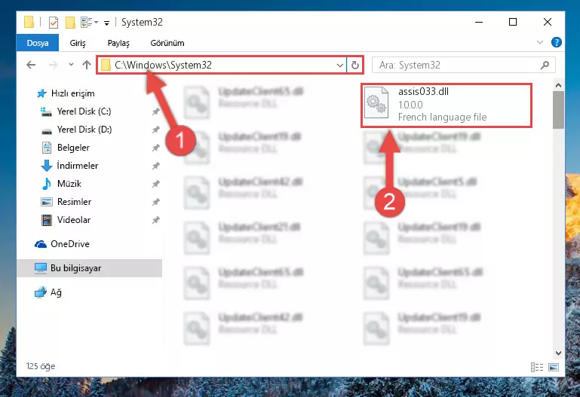
Task: Select OneDrive in navigation pane
Action: [x=70, y=244]
